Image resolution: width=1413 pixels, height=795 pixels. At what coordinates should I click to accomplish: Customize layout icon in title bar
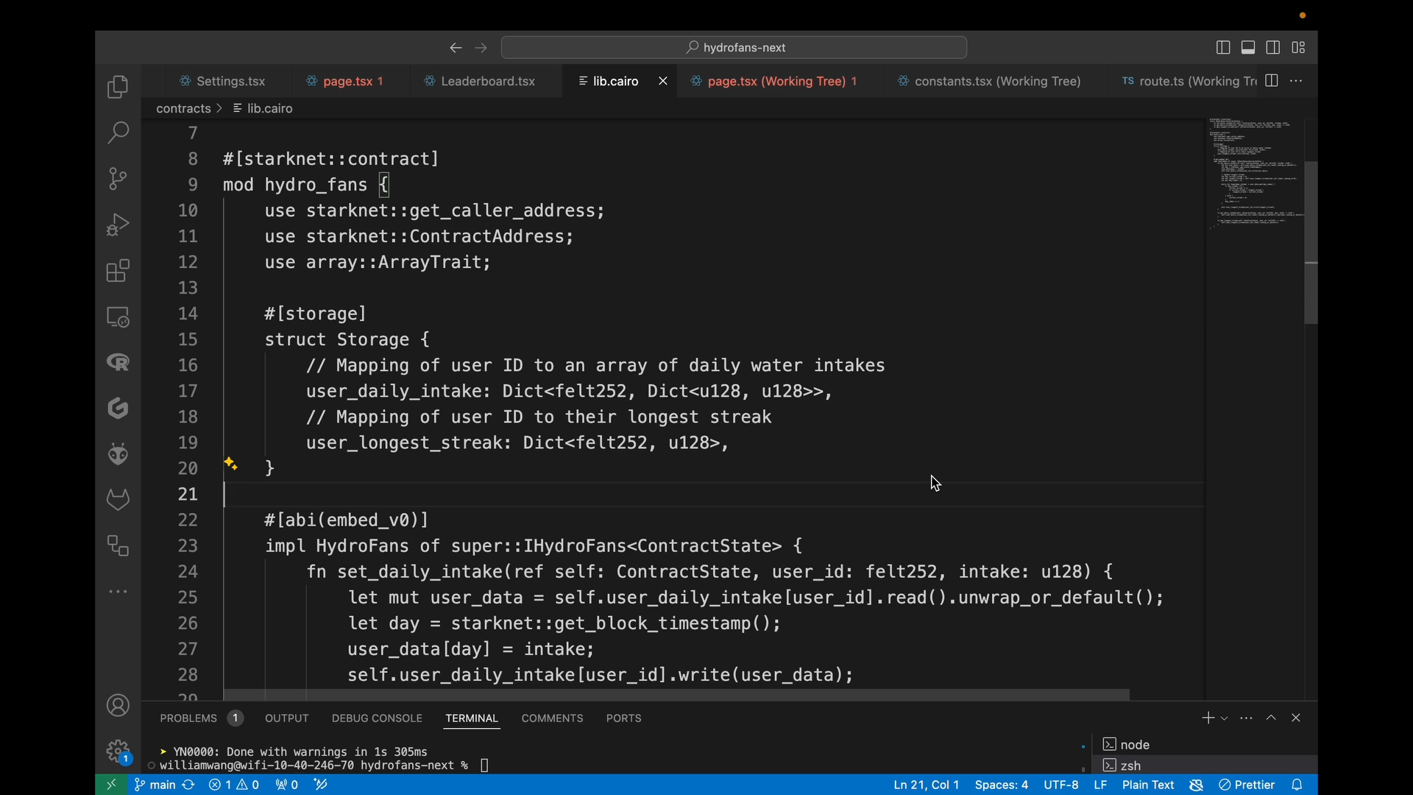point(1299,48)
